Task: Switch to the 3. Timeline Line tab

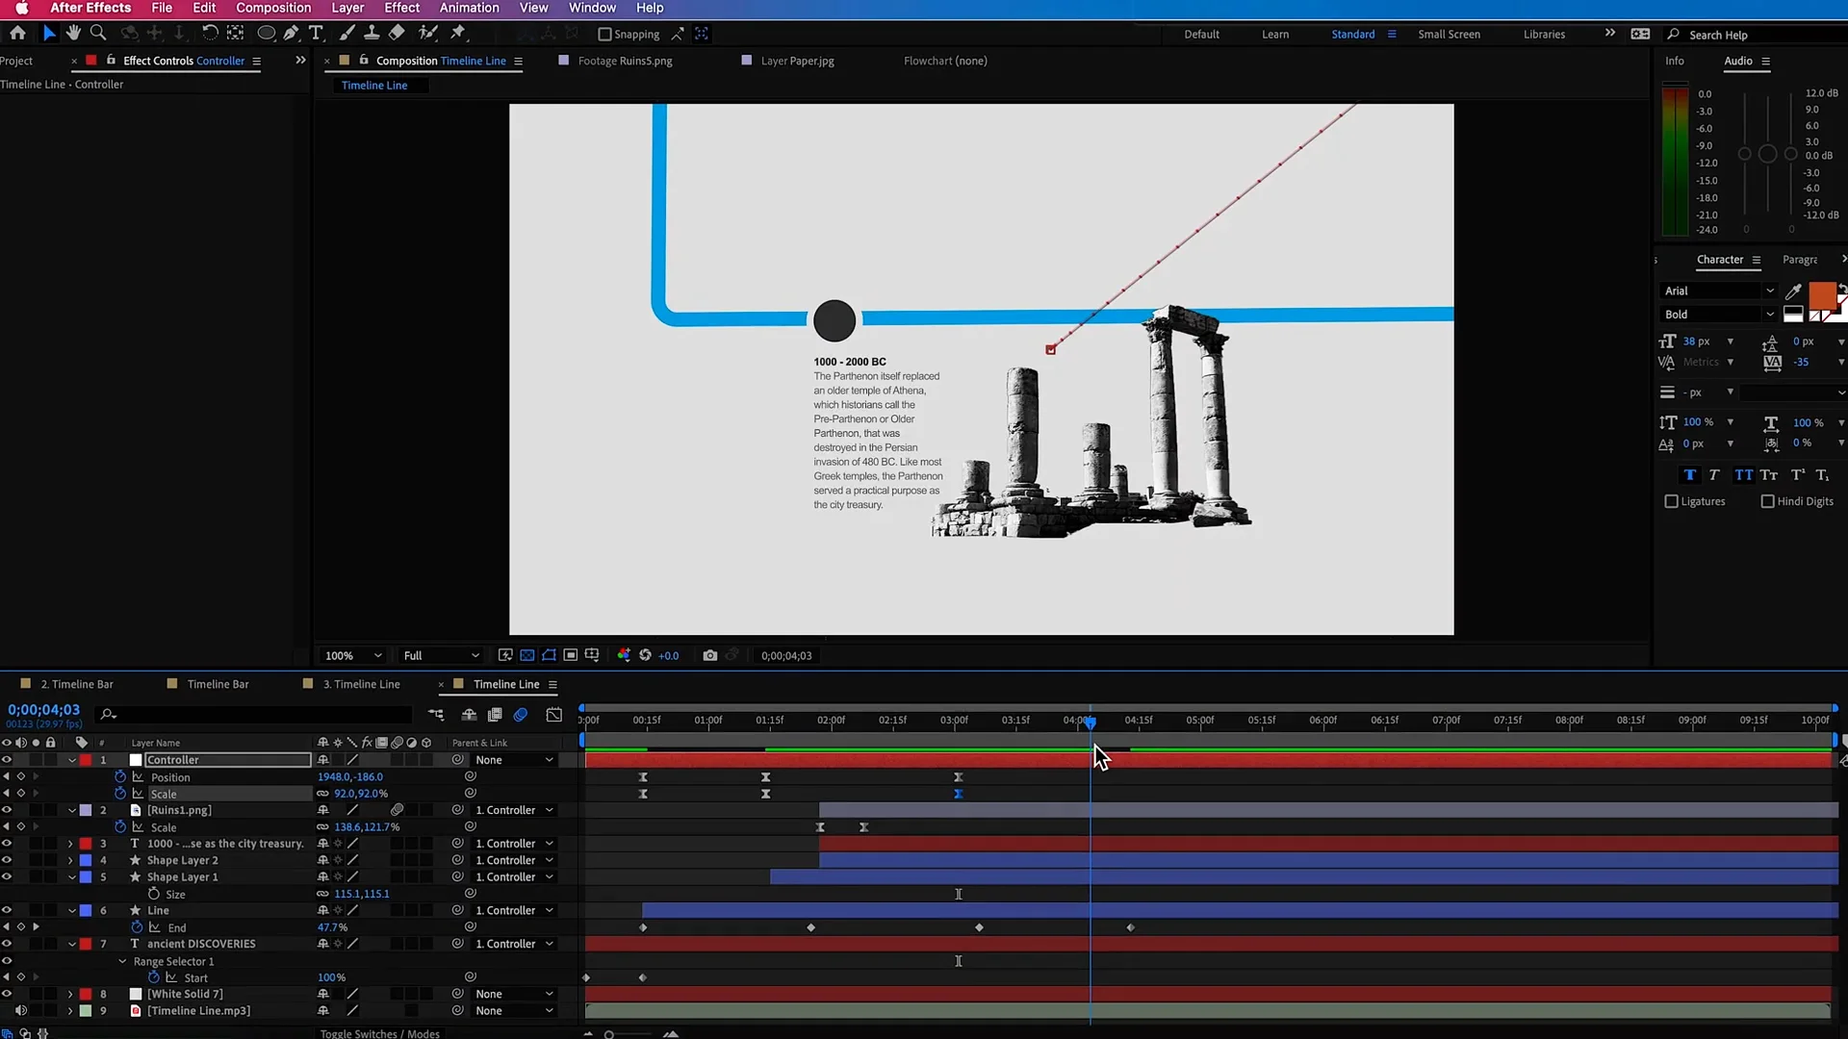Action: pyautogui.click(x=361, y=684)
